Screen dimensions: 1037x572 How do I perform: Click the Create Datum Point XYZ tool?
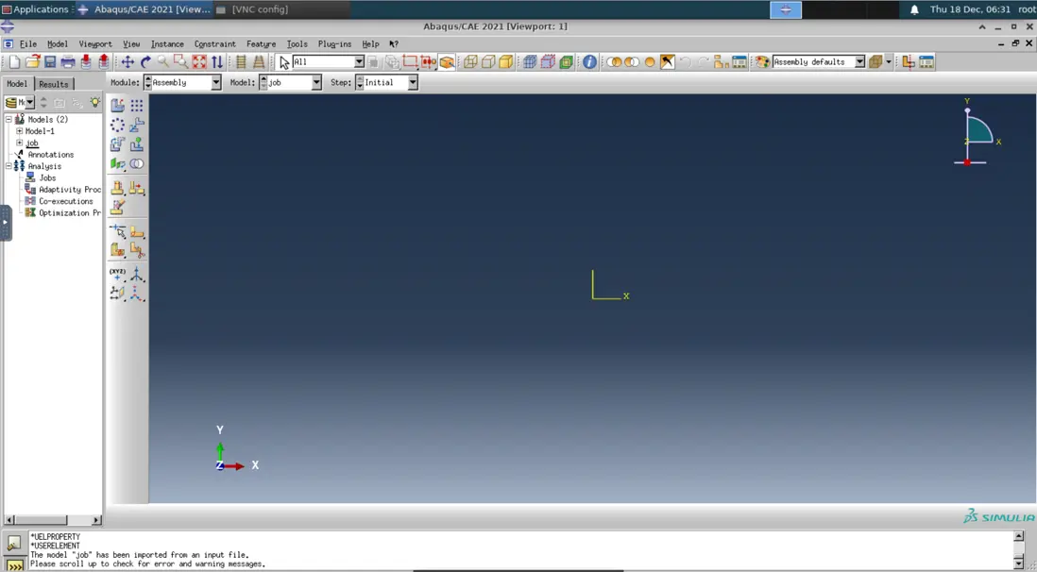point(118,274)
